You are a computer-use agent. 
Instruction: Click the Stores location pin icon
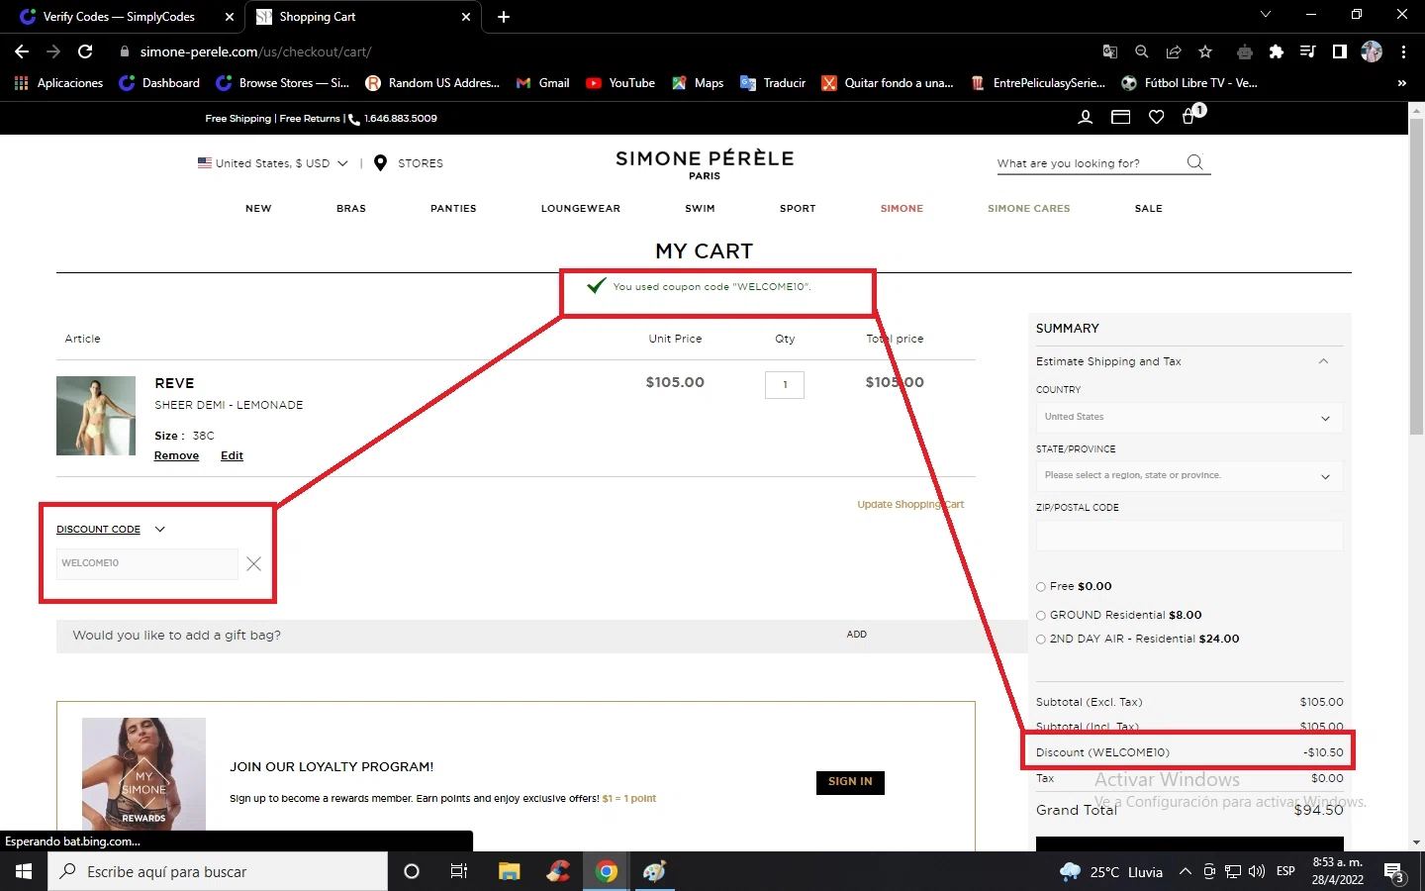pyautogui.click(x=380, y=163)
